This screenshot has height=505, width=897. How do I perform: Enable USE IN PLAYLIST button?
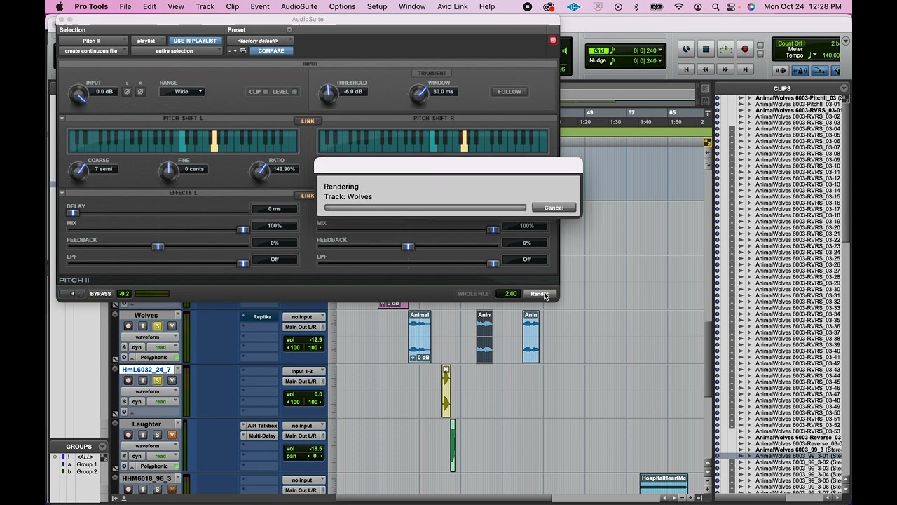pyautogui.click(x=195, y=41)
